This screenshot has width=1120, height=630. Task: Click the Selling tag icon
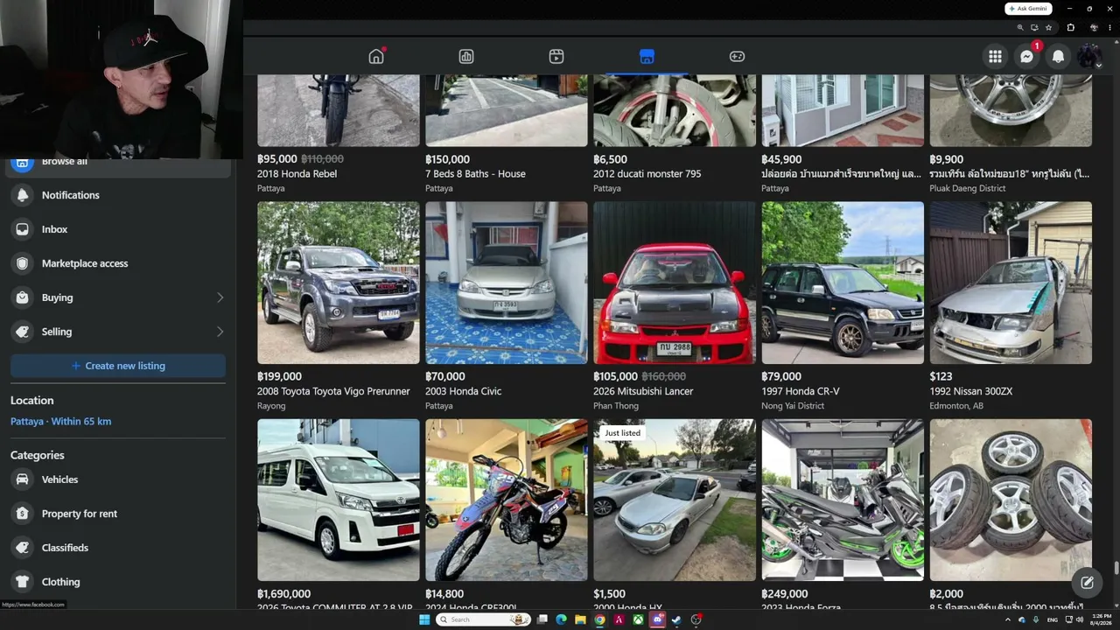pyautogui.click(x=23, y=332)
